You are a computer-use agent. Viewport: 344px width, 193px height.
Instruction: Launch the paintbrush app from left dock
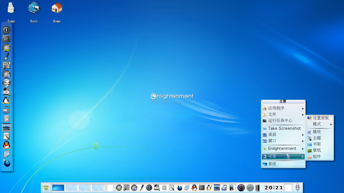click(6, 57)
